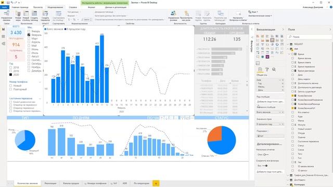Click the Save icon in the title bar
This screenshot has width=333, height=187.
click(8, 3)
